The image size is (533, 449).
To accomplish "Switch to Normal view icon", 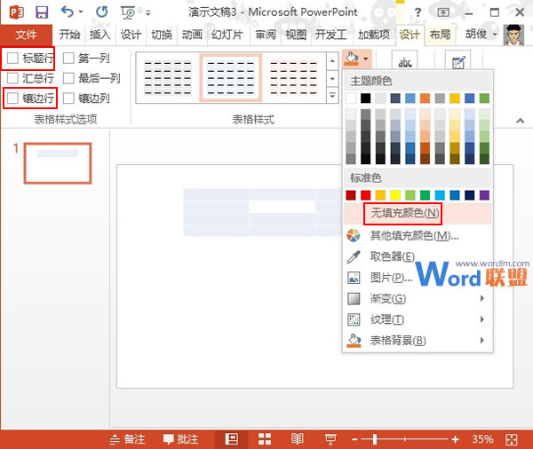I will pos(232,439).
